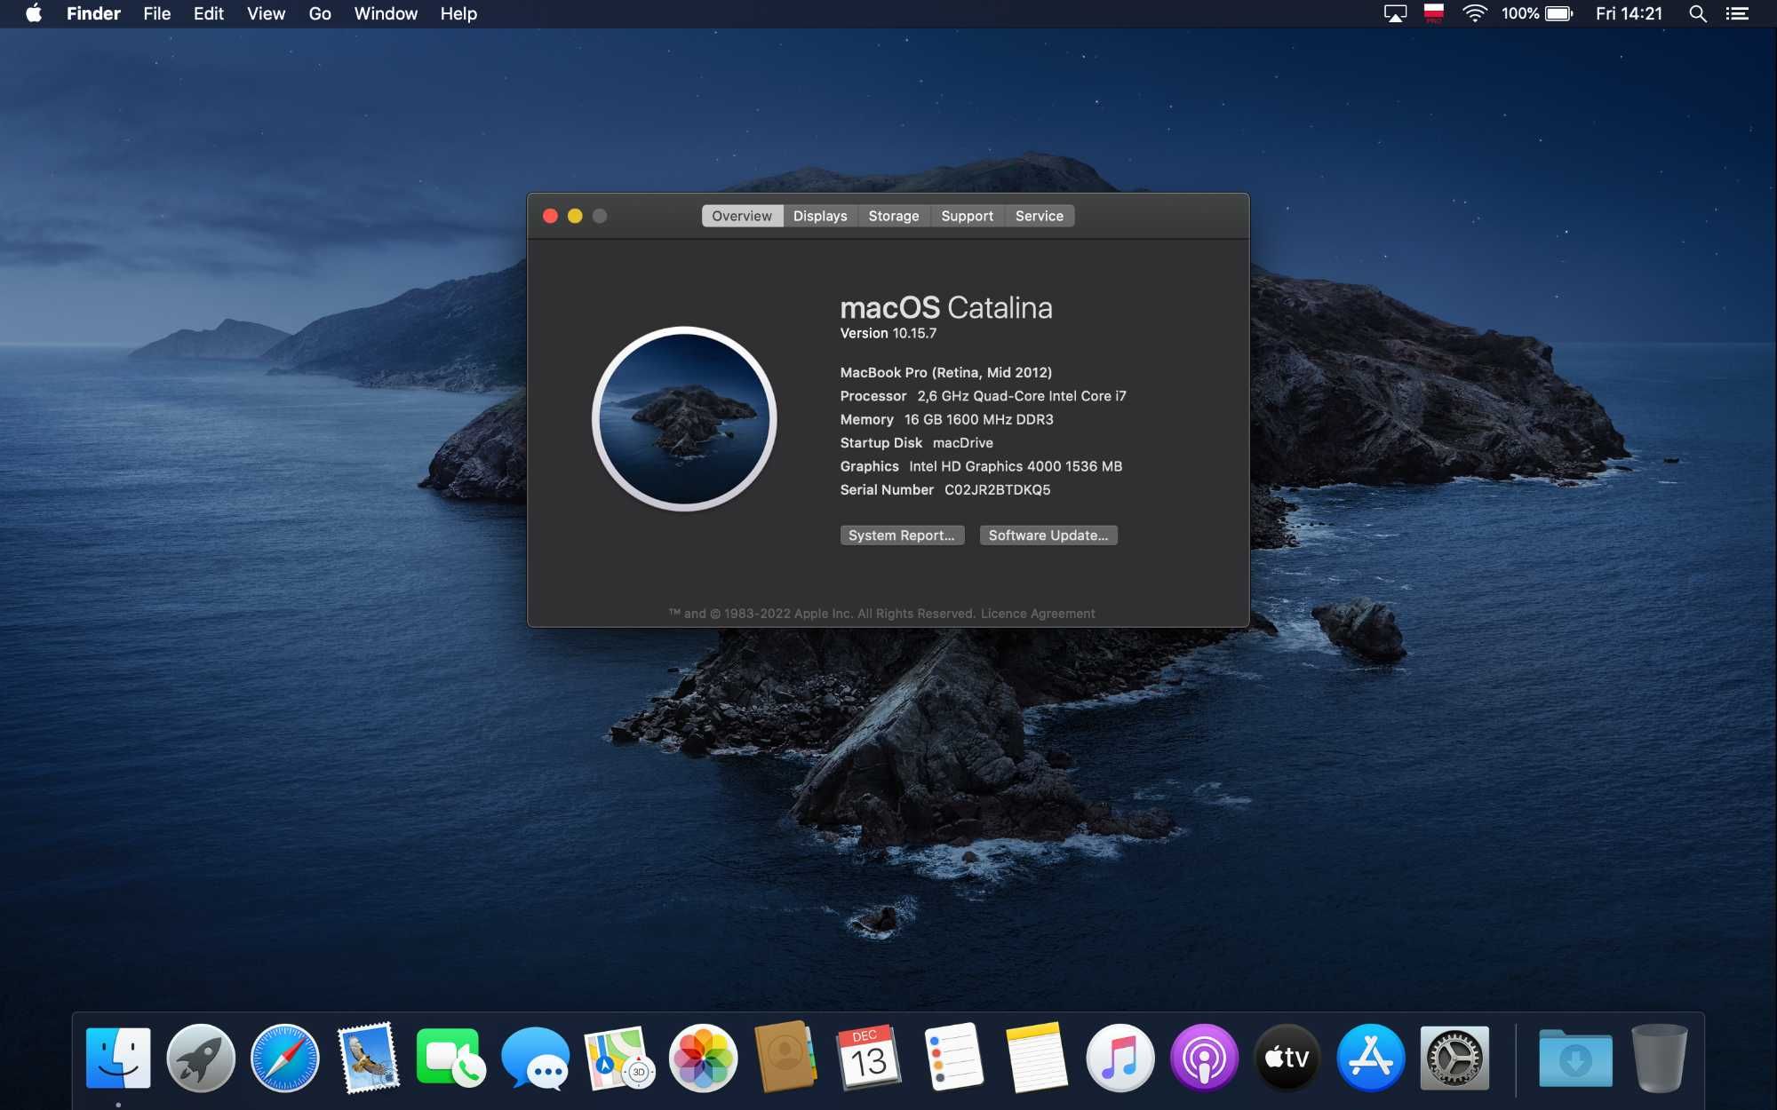Image resolution: width=1777 pixels, height=1110 pixels.
Task: Open Spotlight search magnifier
Action: (x=1697, y=13)
